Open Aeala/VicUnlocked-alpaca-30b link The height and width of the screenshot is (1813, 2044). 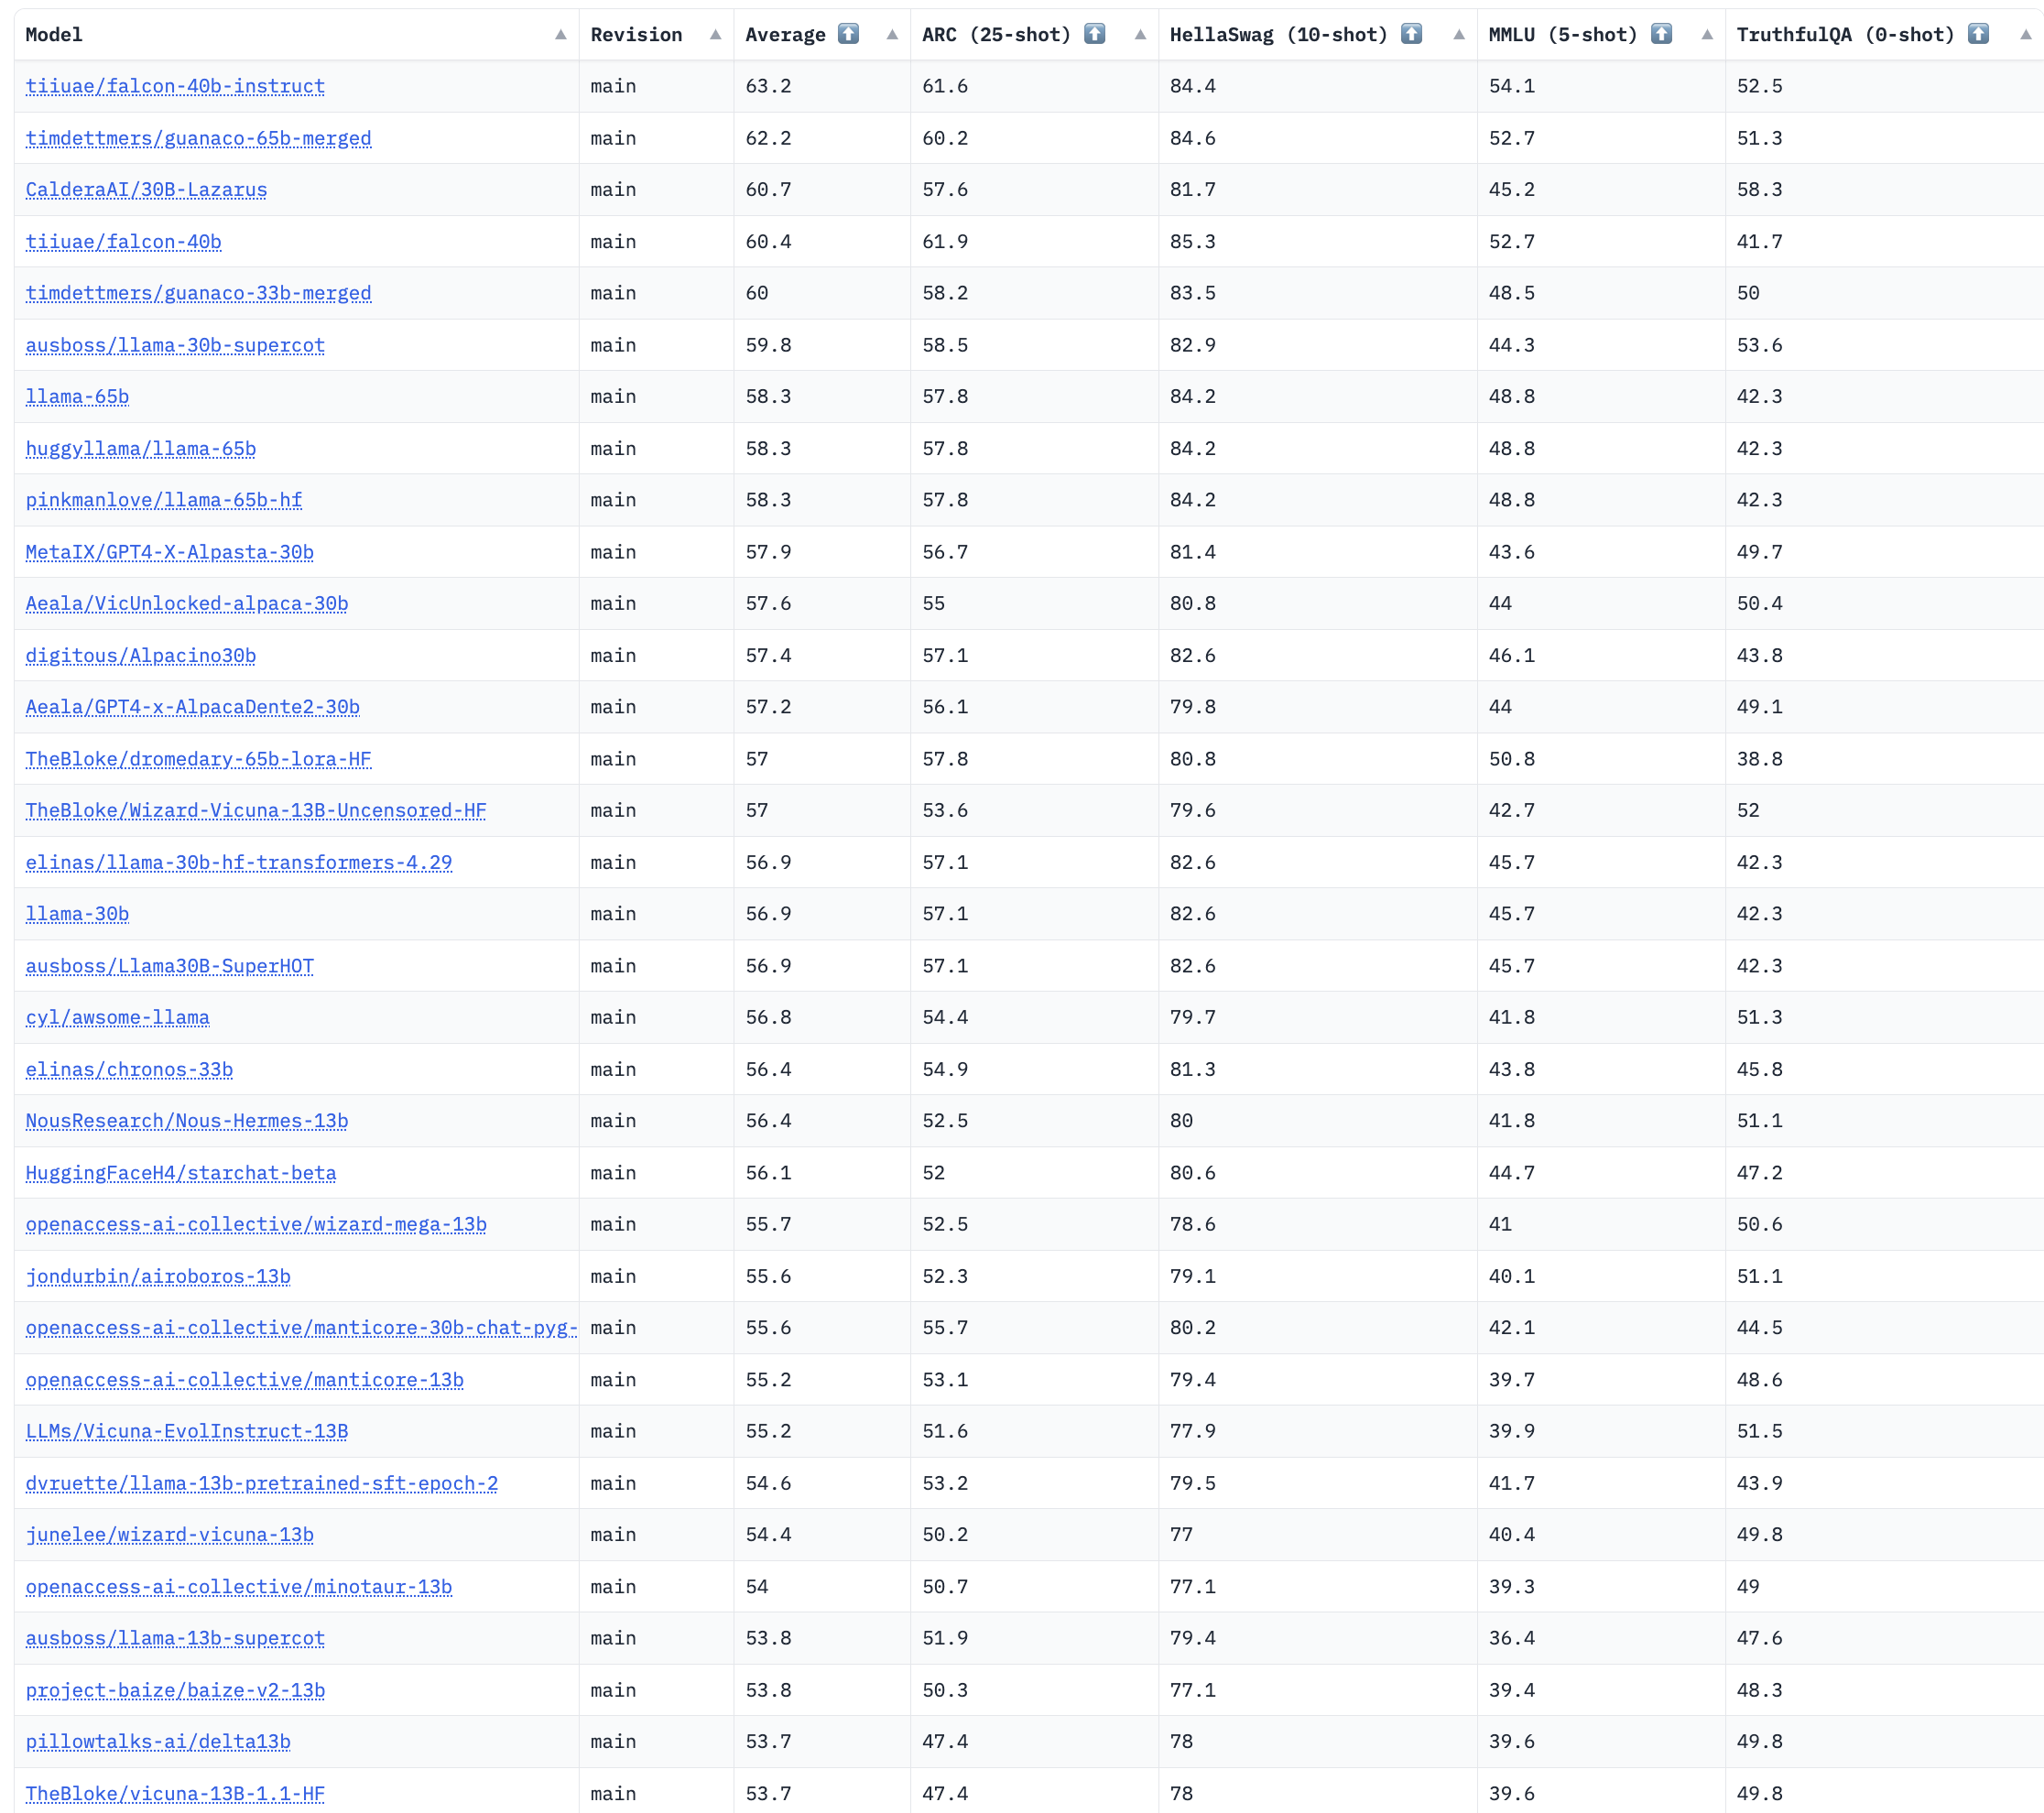click(x=187, y=604)
